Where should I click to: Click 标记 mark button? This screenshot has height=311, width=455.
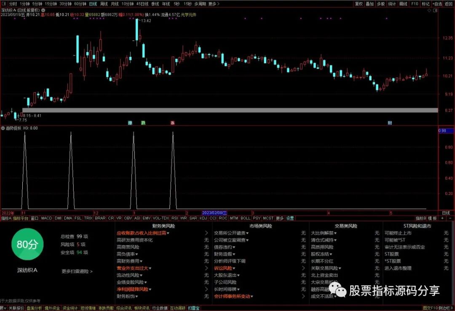(x=426, y=4)
